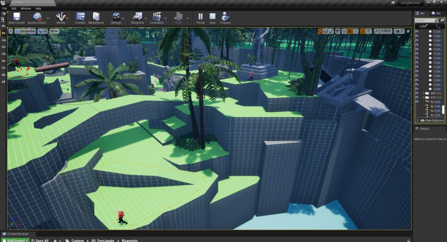This screenshot has width=447, height=242.
Task: Click the World Outliner search field
Action: [425, 21]
